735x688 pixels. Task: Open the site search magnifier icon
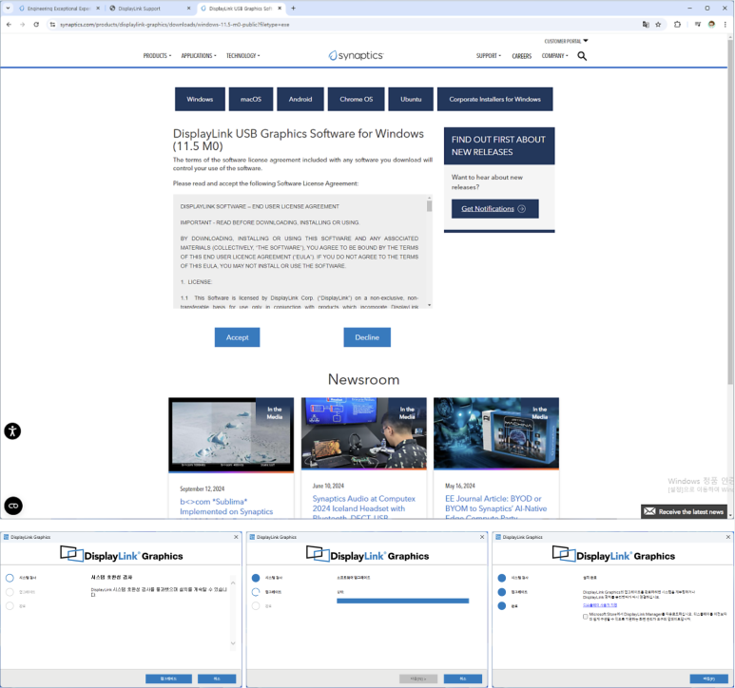(582, 56)
